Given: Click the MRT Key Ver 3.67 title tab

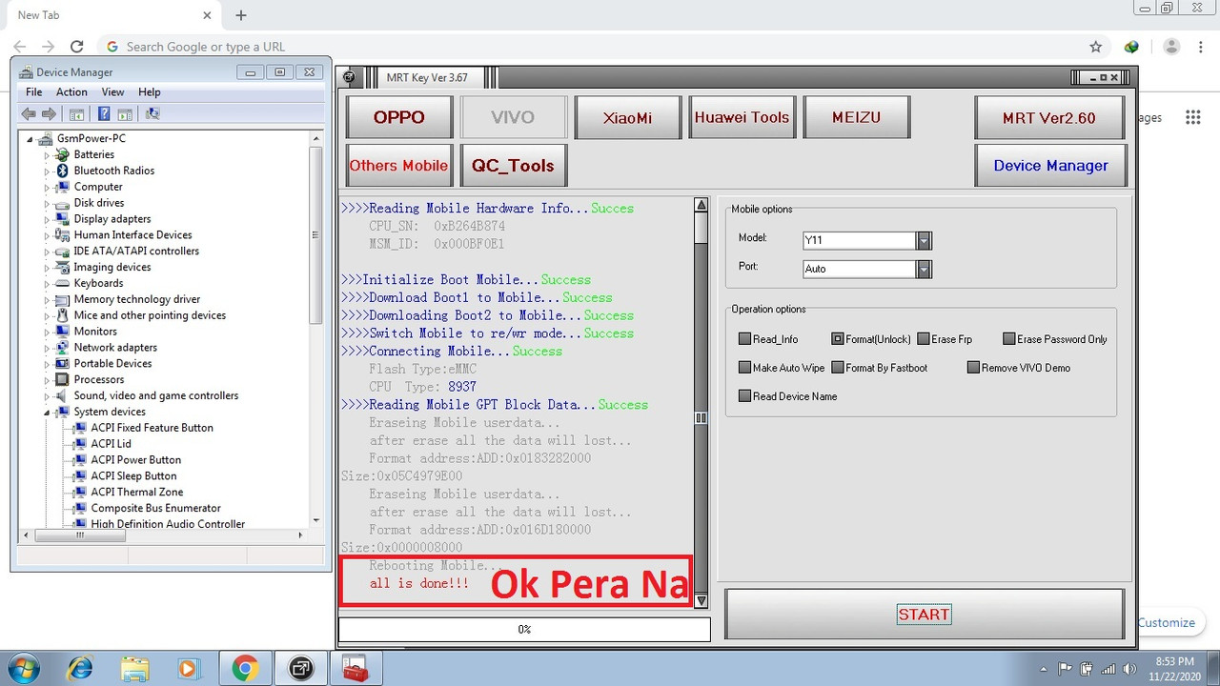Looking at the screenshot, I should 427,77.
